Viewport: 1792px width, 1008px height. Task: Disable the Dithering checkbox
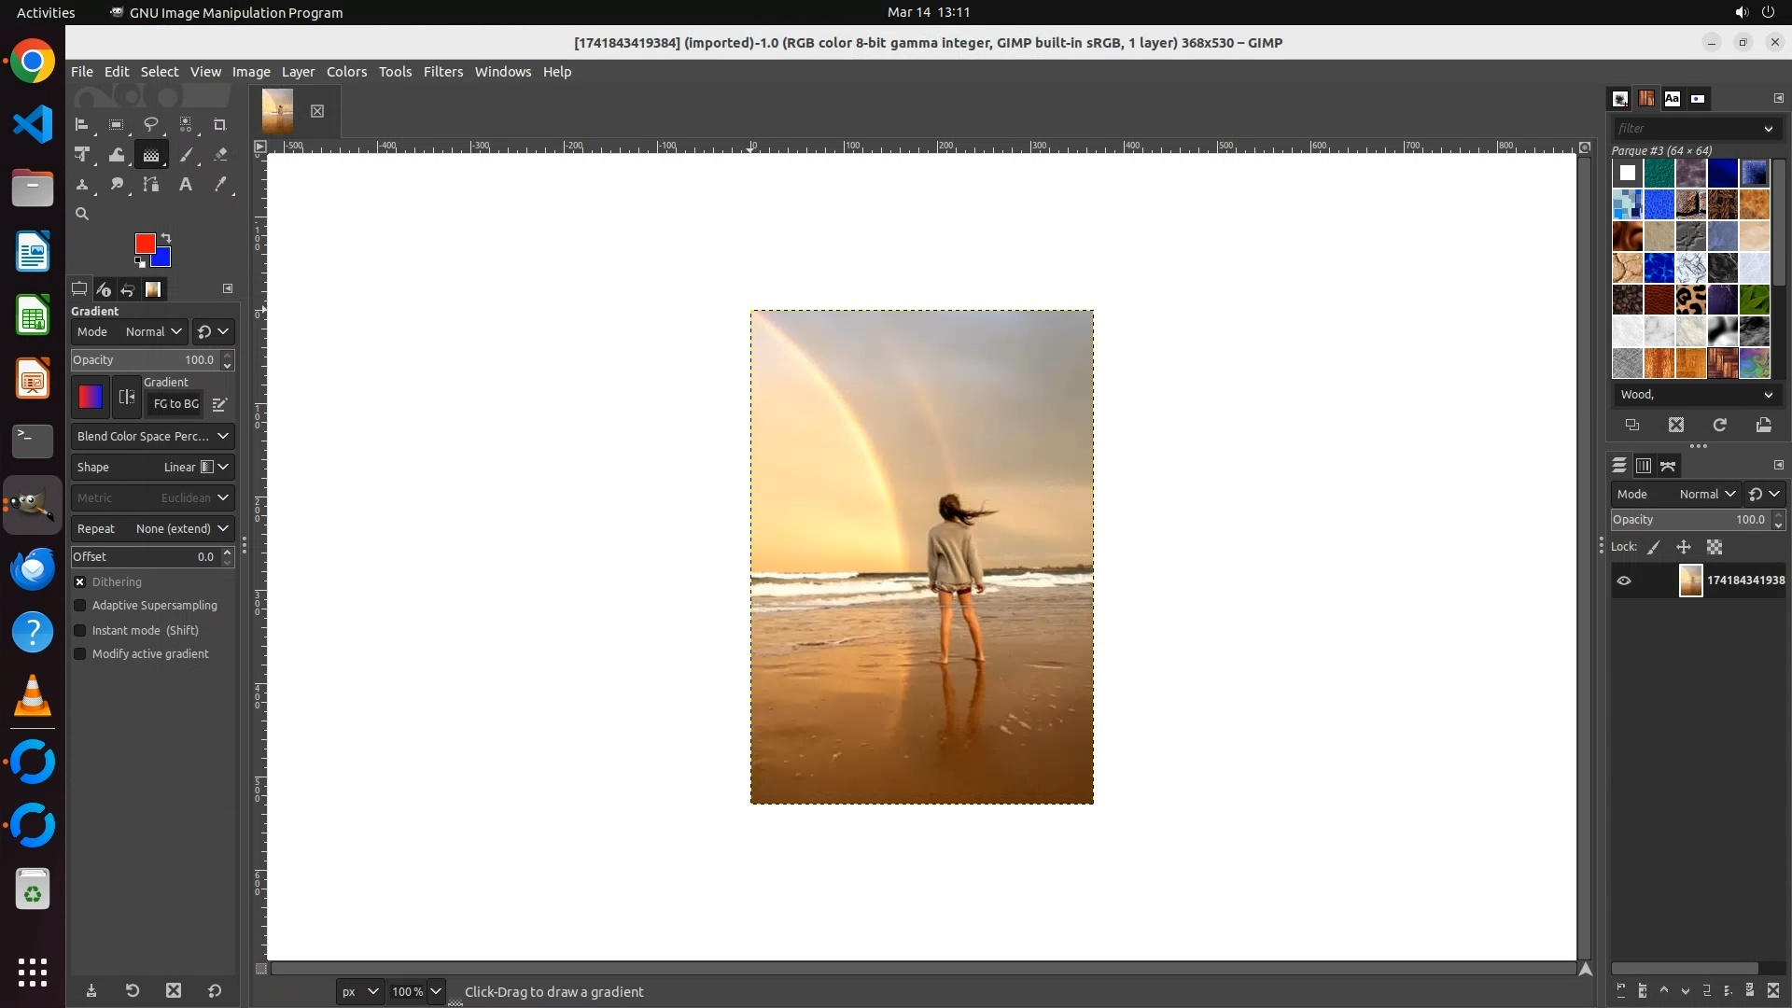click(x=80, y=581)
